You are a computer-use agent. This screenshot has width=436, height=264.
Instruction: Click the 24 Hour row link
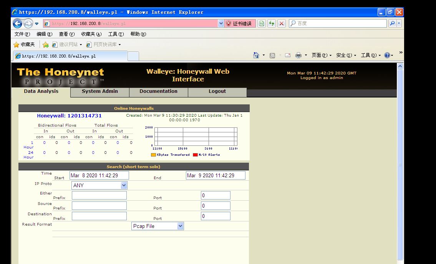(29, 155)
